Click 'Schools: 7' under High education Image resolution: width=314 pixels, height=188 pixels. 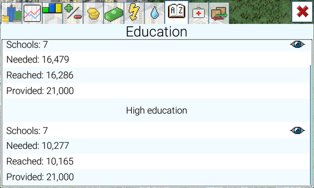(x=27, y=131)
